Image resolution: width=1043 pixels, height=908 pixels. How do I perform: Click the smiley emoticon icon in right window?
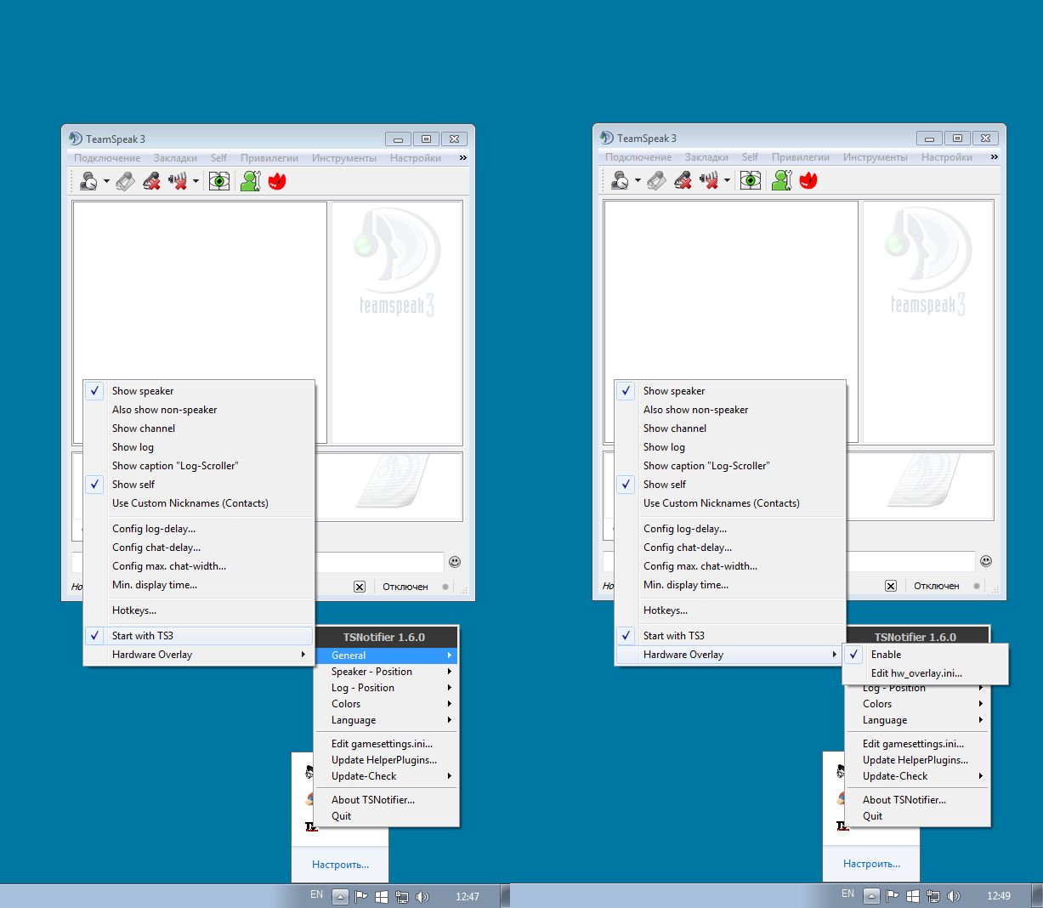click(986, 561)
